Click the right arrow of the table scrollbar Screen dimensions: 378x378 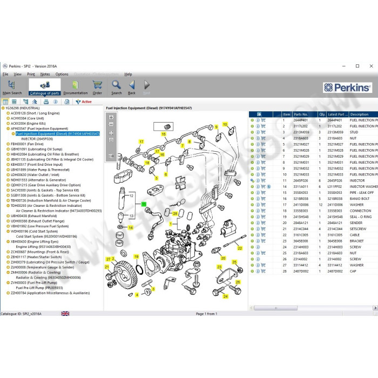pyautogui.click(x=375, y=308)
